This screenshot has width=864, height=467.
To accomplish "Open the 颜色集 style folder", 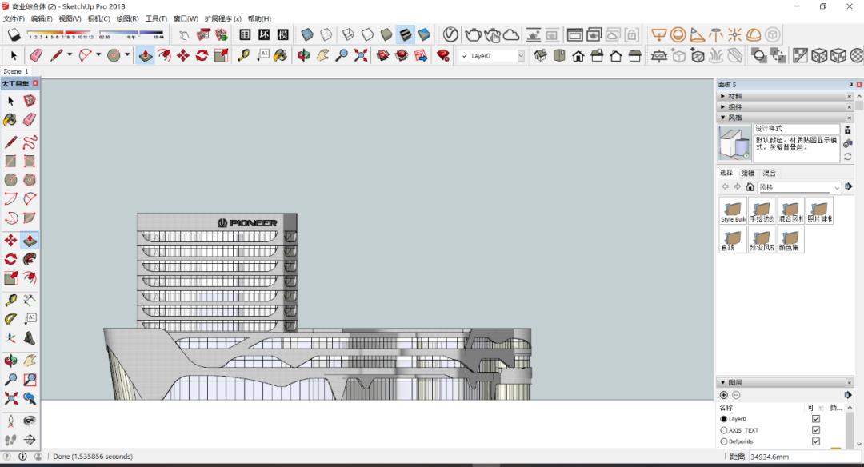I will tap(790, 240).
